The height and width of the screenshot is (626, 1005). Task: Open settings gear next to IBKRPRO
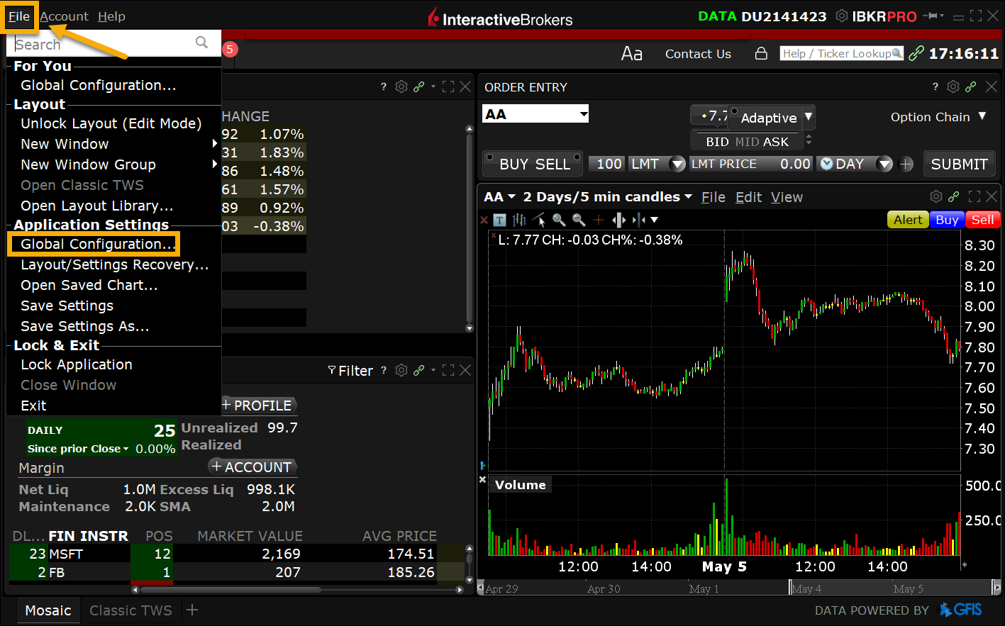click(842, 16)
